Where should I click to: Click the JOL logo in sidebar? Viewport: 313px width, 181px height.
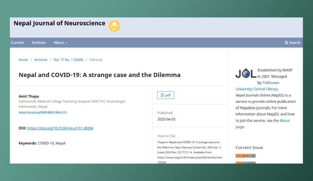[x=246, y=73]
